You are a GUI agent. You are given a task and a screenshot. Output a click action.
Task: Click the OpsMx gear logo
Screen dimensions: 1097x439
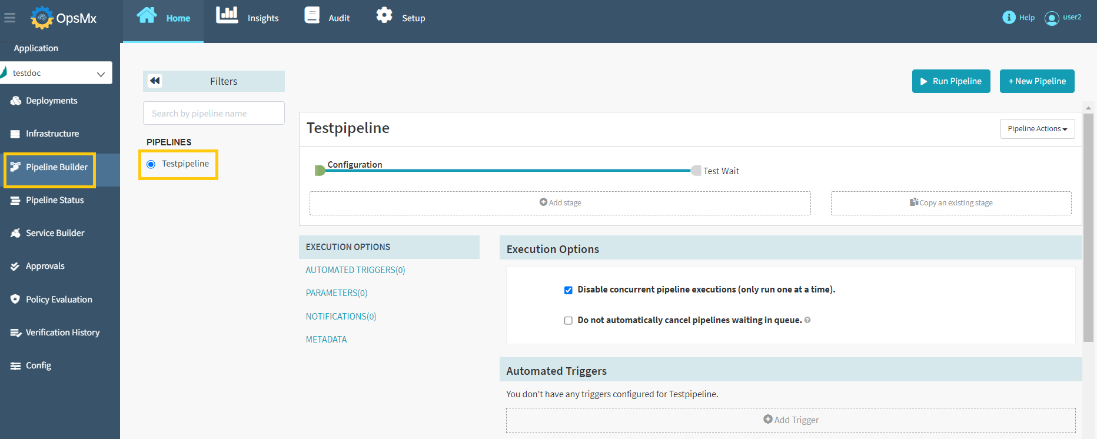tap(42, 18)
